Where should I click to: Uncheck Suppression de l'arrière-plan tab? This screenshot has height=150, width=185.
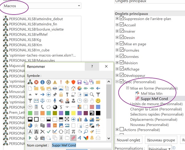122,18
